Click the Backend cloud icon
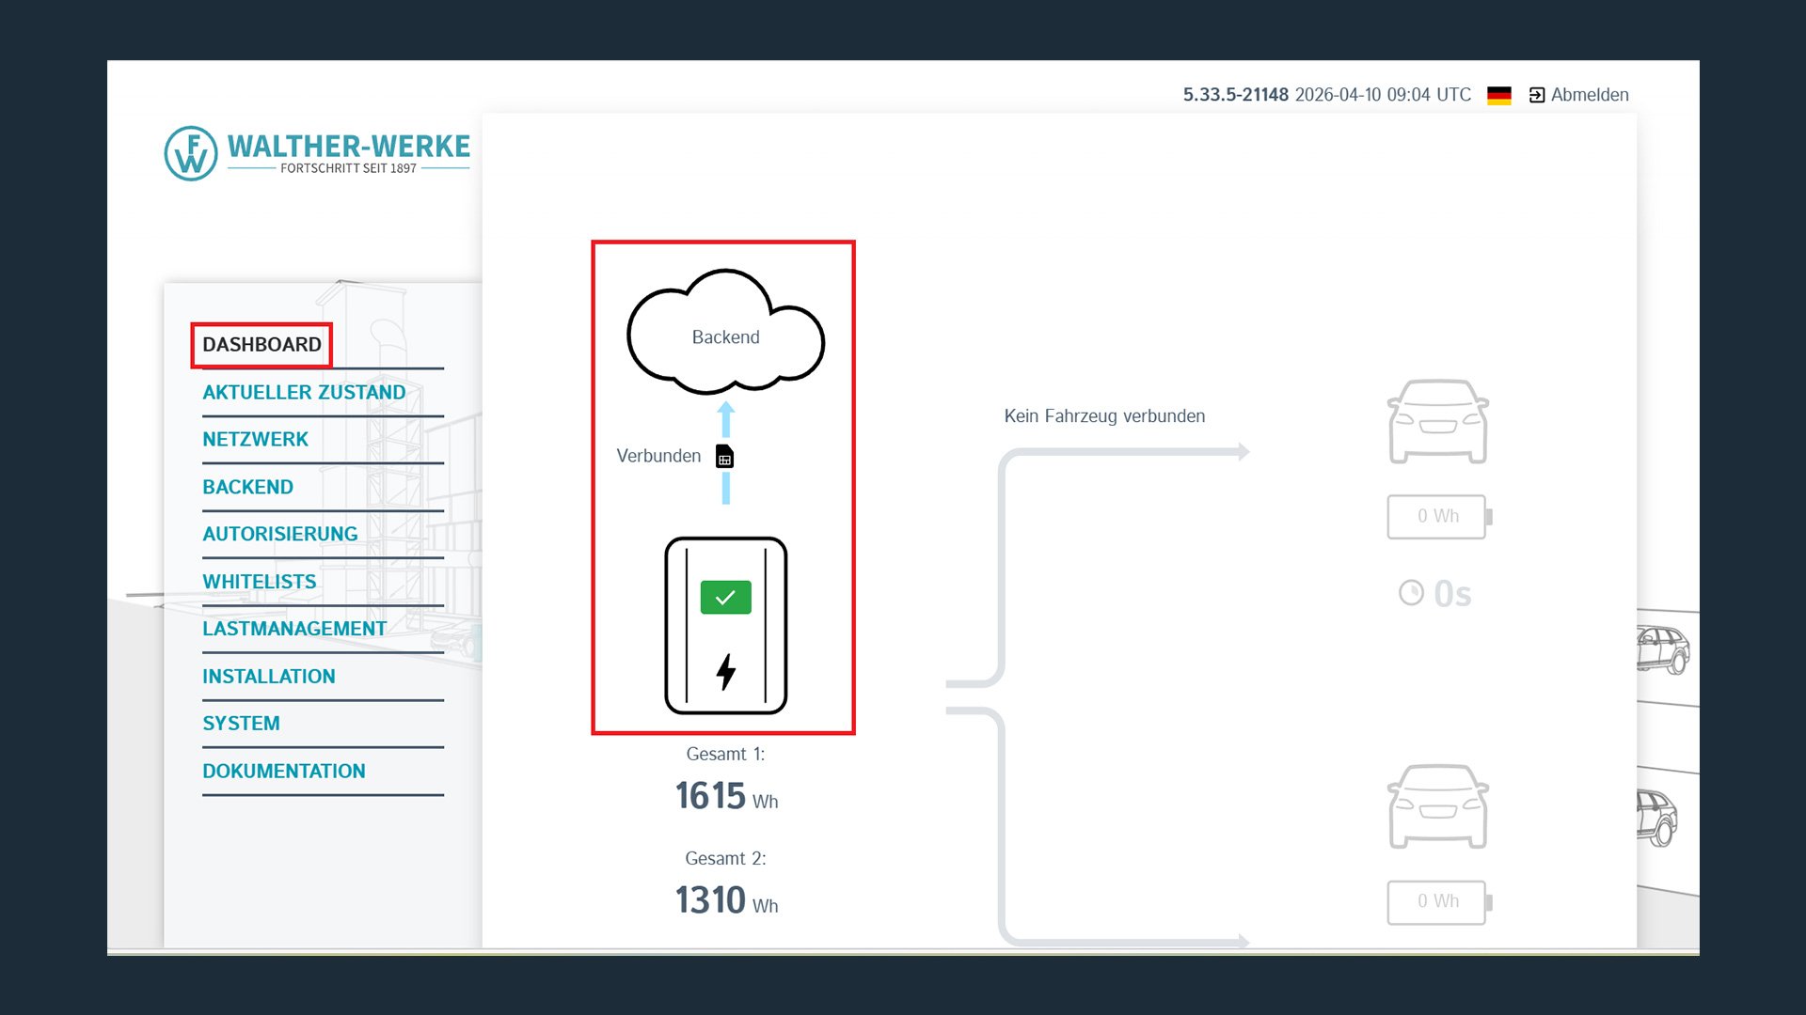The height and width of the screenshot is (1015, 1806). (x=725, y=332)
